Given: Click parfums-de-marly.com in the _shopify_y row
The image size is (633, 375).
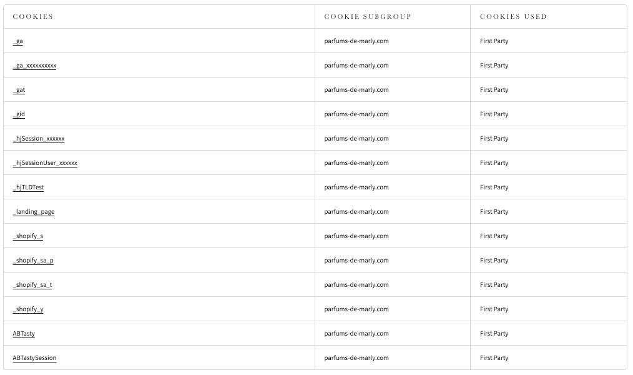Looking at the screenshot, I should (356, 309).
